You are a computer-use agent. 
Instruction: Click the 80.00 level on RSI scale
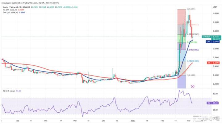(x=214, y=94)
